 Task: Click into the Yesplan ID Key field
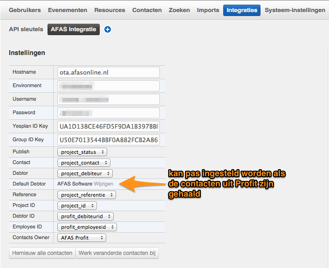[x=108, y=126]
